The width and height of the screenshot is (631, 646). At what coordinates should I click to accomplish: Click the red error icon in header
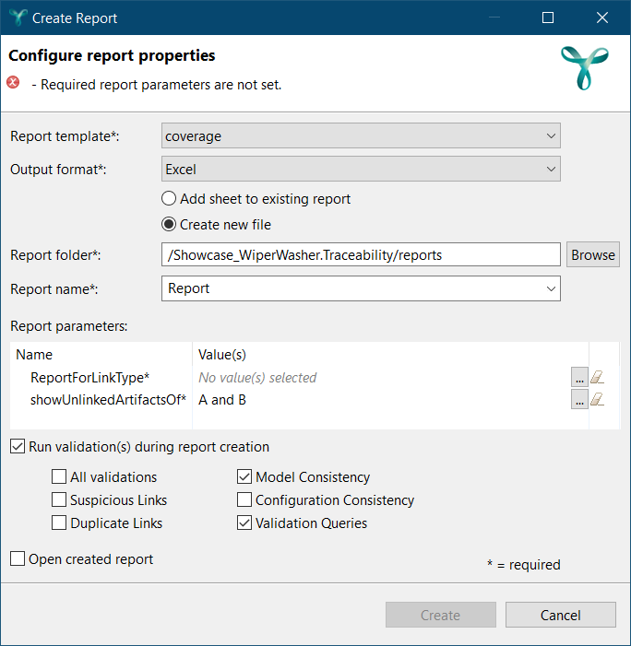pyautogui.click(x=13, y=82)
